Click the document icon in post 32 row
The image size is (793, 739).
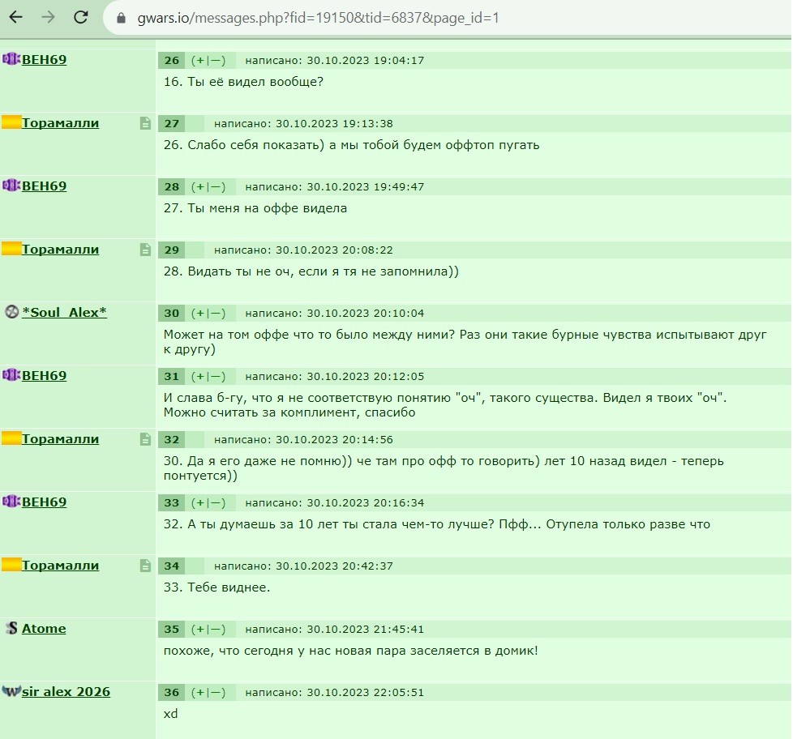click(x=145, y=438)
